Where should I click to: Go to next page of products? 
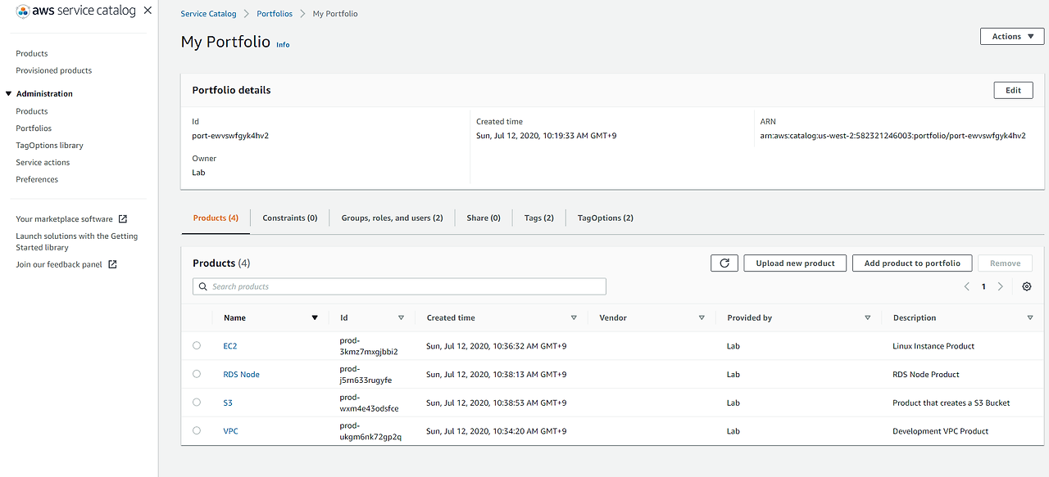1000,286
